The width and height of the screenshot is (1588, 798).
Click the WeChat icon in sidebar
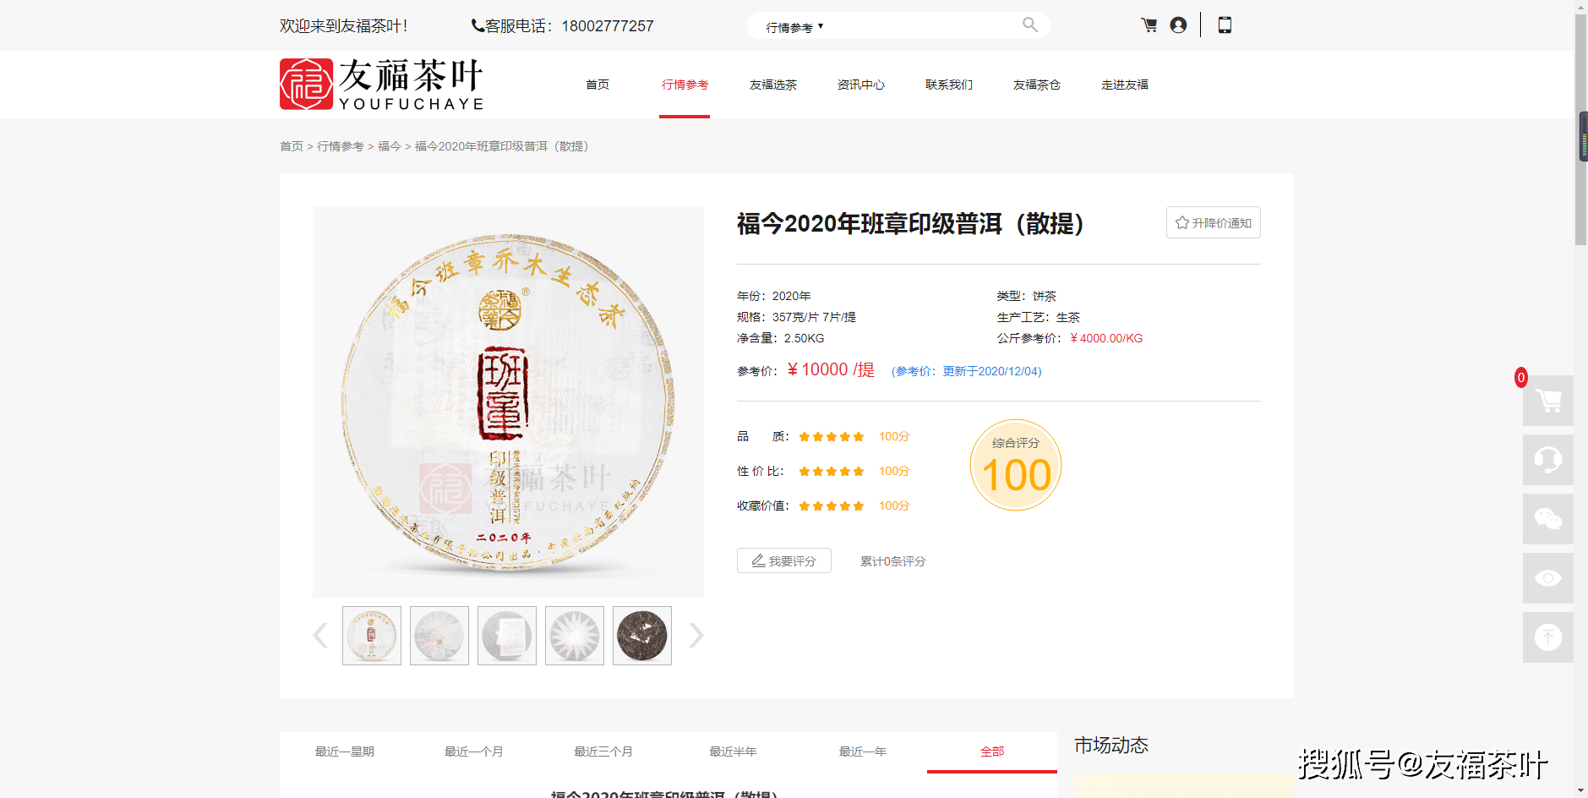(1547, 519)
